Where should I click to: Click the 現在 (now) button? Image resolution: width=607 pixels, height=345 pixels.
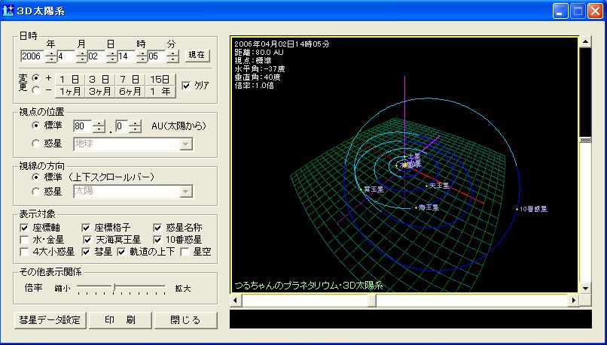[x=197, y=56]
